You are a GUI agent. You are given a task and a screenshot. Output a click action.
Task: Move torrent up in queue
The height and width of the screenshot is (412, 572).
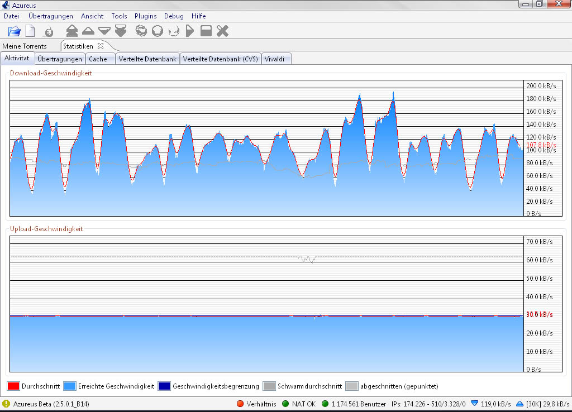[88, 31]
